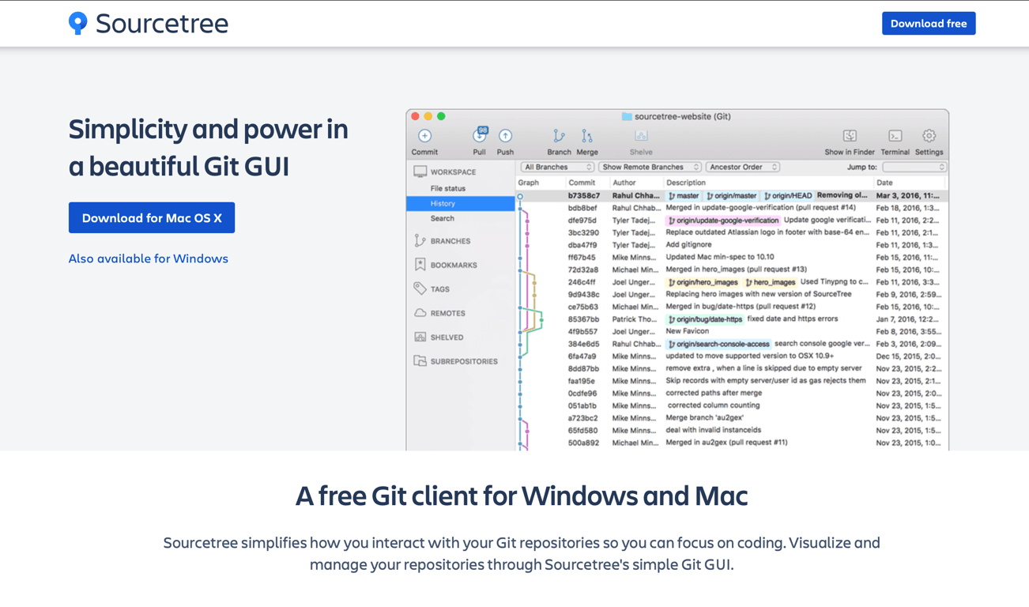Click the Graph column header
The image size is (1029, 607).
pyautogui.click(x=528, y=183)
